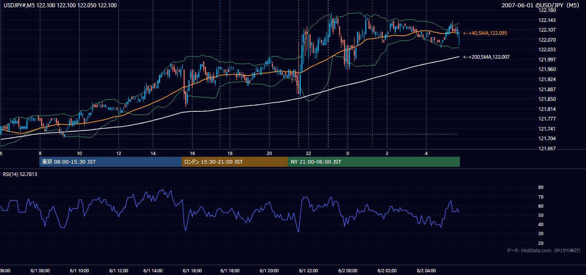Click the 40 SMA label reading 122.095

click(x=485, y=33)
